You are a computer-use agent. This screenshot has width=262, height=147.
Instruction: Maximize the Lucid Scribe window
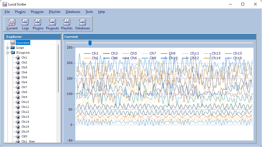pos(243,4)
